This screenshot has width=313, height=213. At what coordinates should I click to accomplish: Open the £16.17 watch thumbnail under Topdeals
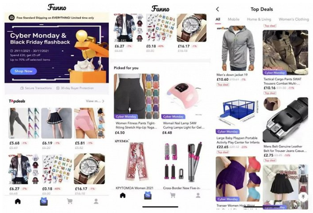[90, 169]
